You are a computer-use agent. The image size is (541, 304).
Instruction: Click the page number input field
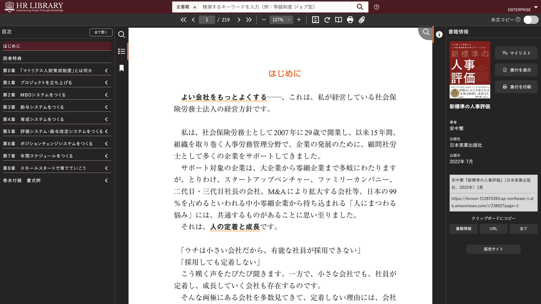coord(207,20)
